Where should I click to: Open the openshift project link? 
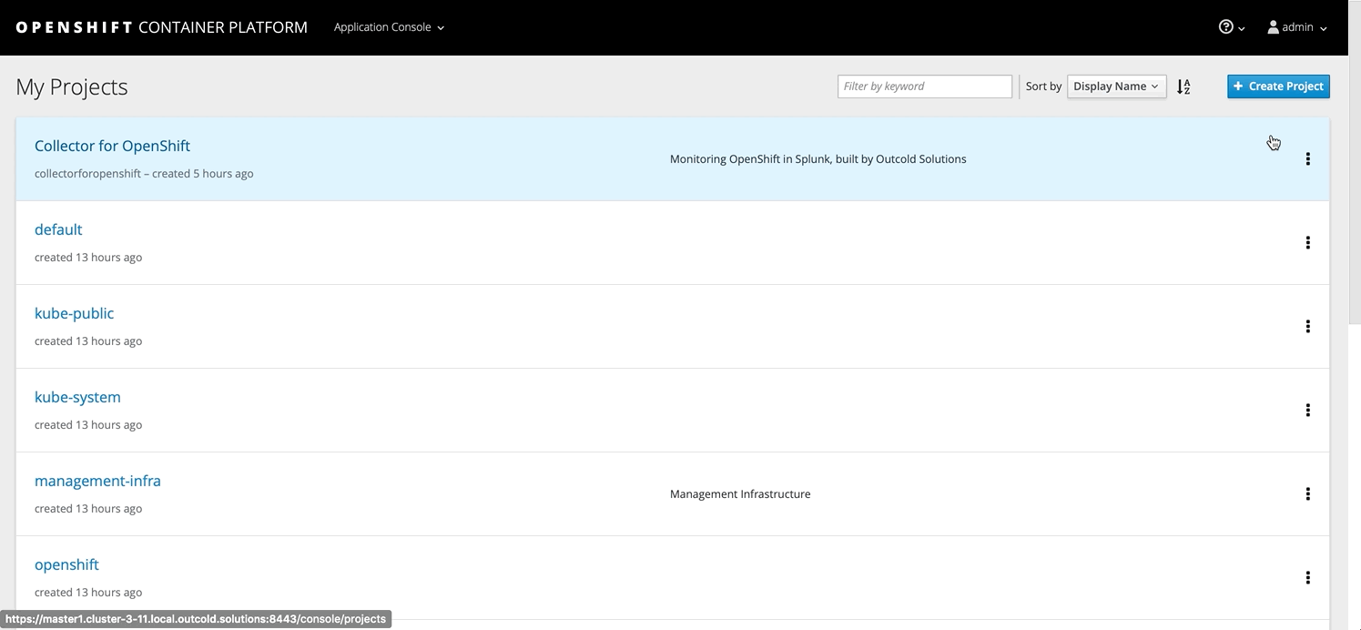(66, 564)
